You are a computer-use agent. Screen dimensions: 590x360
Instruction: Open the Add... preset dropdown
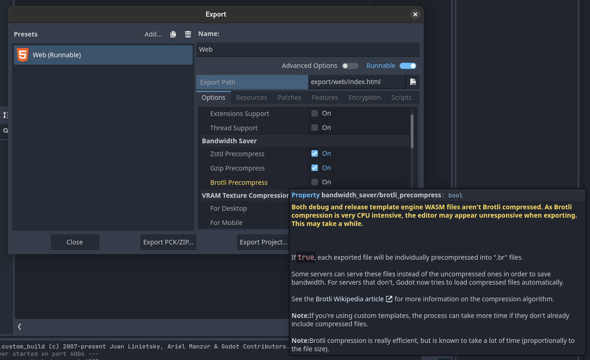coord(153,34)
